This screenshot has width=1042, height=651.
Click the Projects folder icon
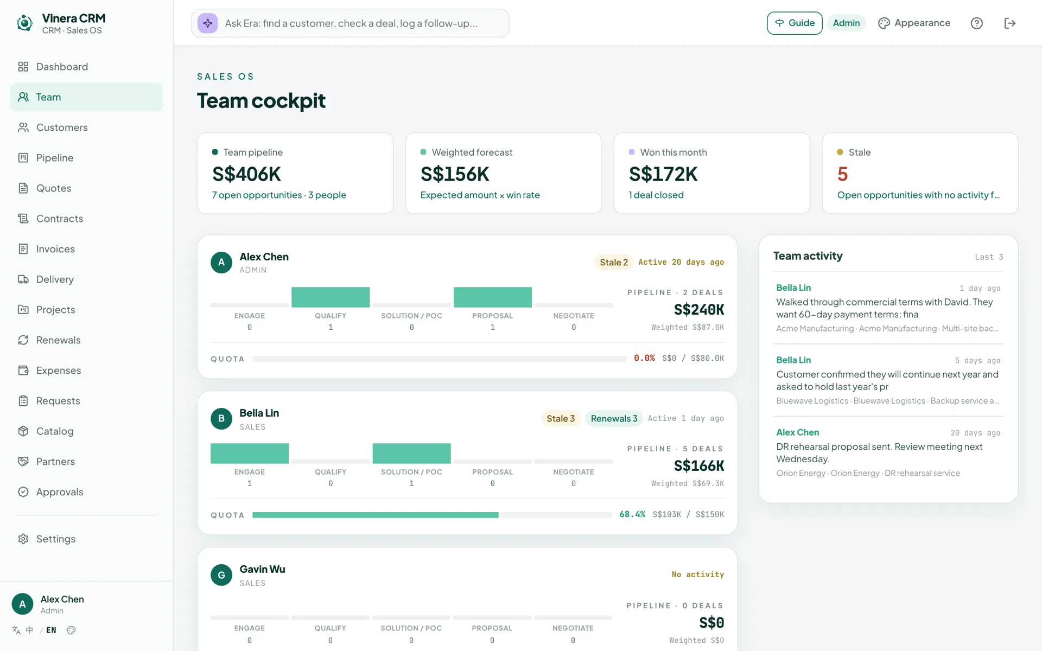(23, 310)
